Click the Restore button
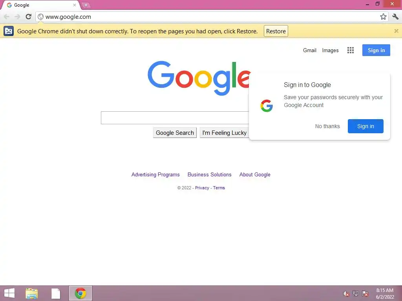 click(276, 31)
